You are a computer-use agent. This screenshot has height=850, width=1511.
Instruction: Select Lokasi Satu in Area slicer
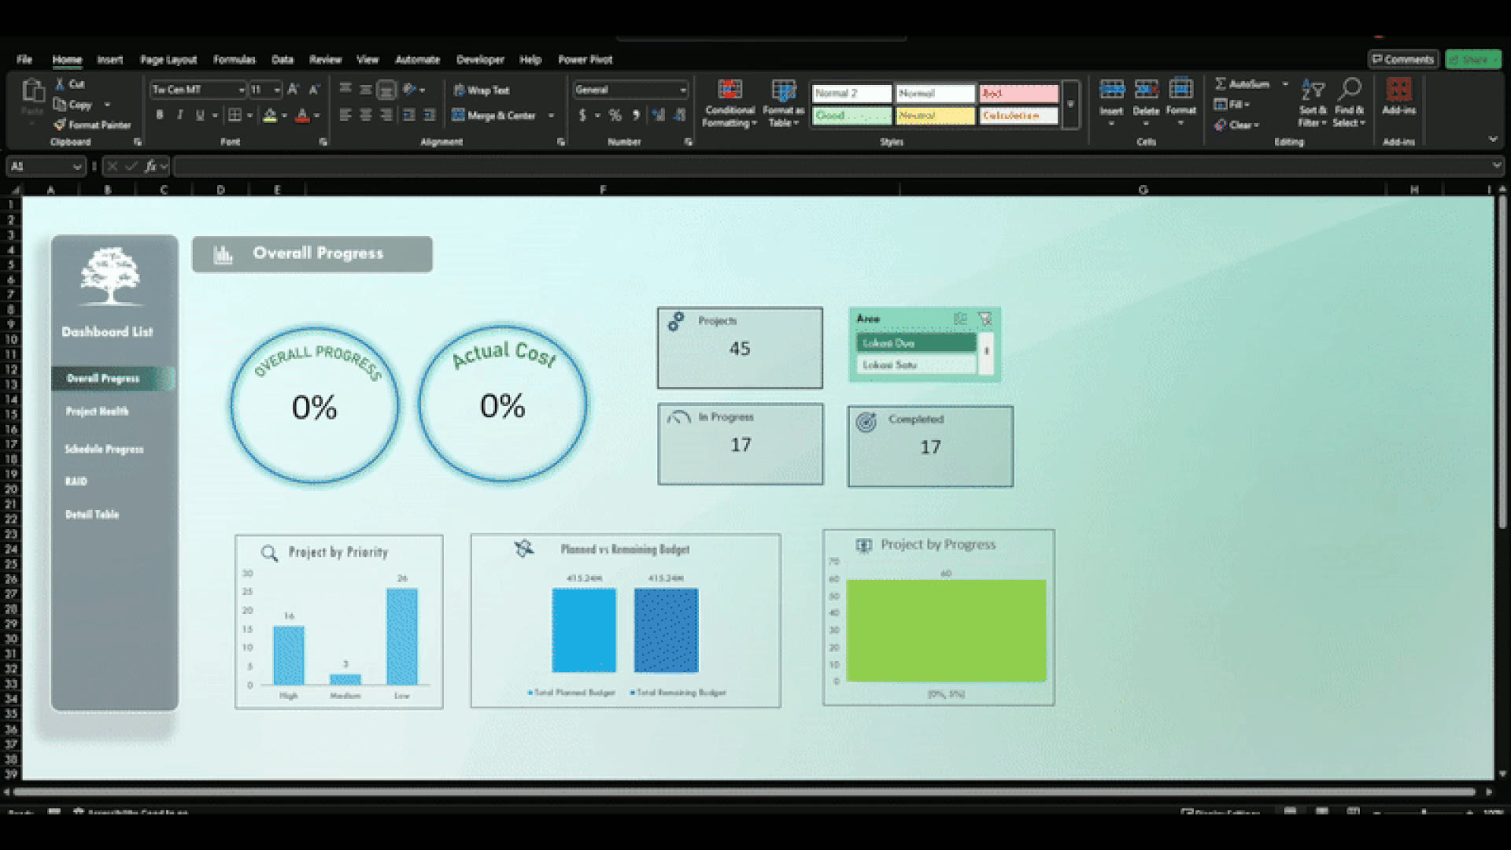[916, 365]
